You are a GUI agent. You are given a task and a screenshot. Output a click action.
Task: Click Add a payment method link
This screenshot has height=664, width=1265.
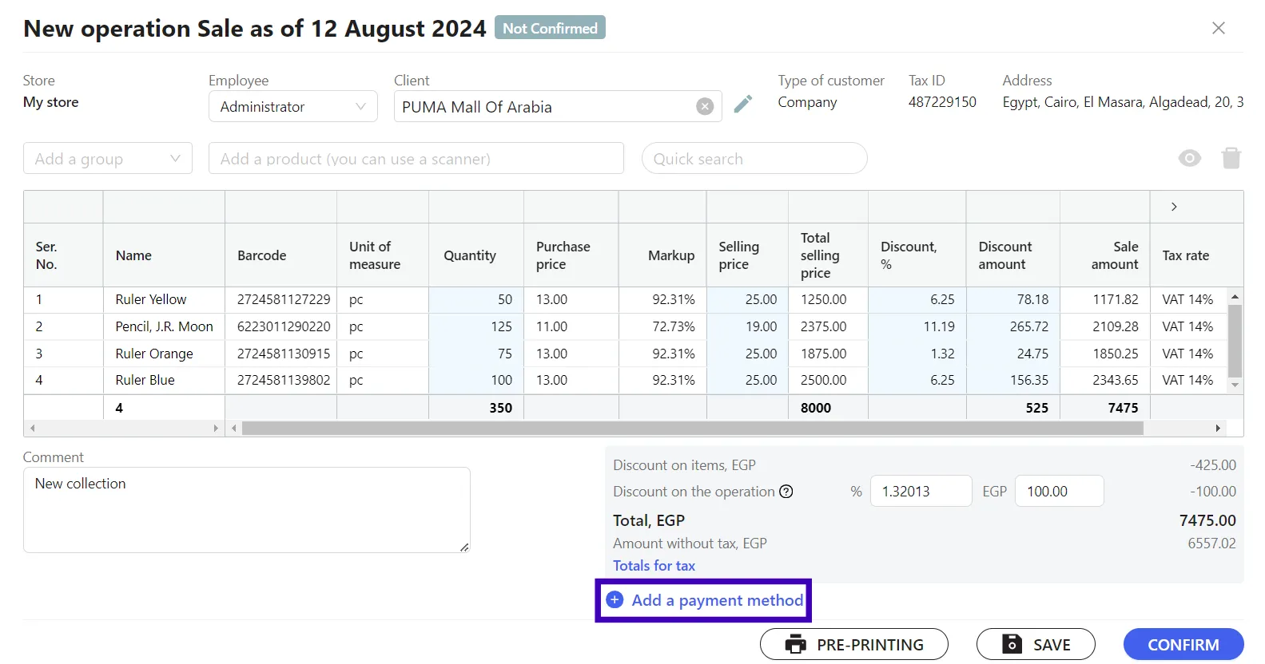click(717, 600)
